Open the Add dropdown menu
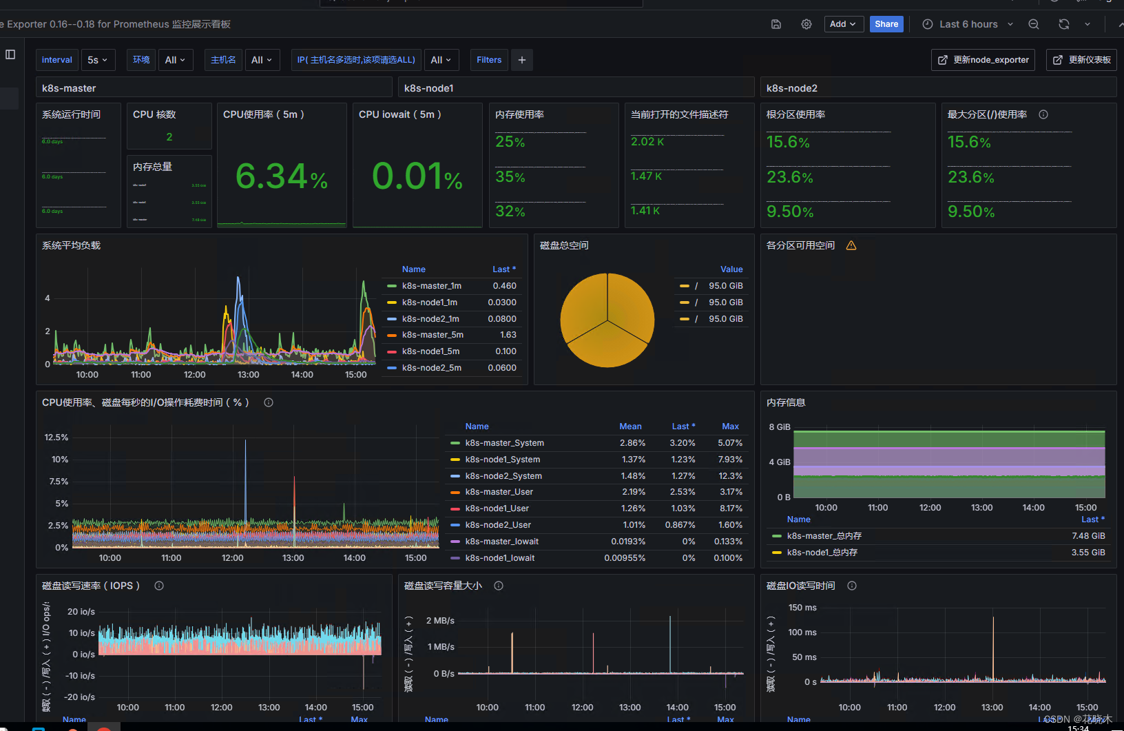Screen dimensions: 1124x731 point(844,24)
